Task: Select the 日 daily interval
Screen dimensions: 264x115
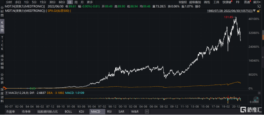Action: coord(70,2)
